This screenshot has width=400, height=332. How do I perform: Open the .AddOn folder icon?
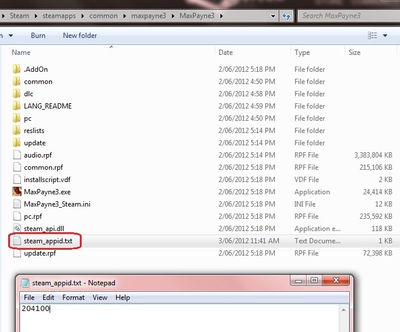(x=16, y=69)
